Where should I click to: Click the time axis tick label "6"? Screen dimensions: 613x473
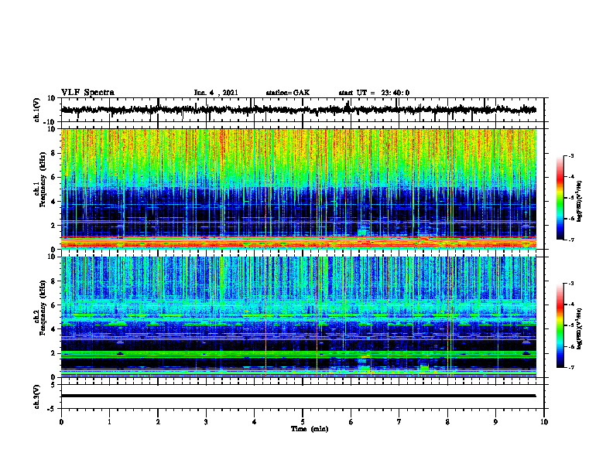(351, 422)
